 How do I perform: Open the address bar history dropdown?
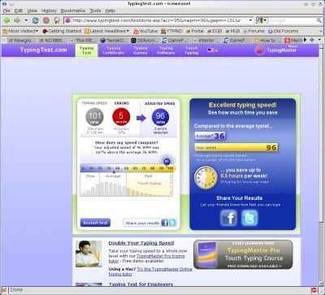251,20
